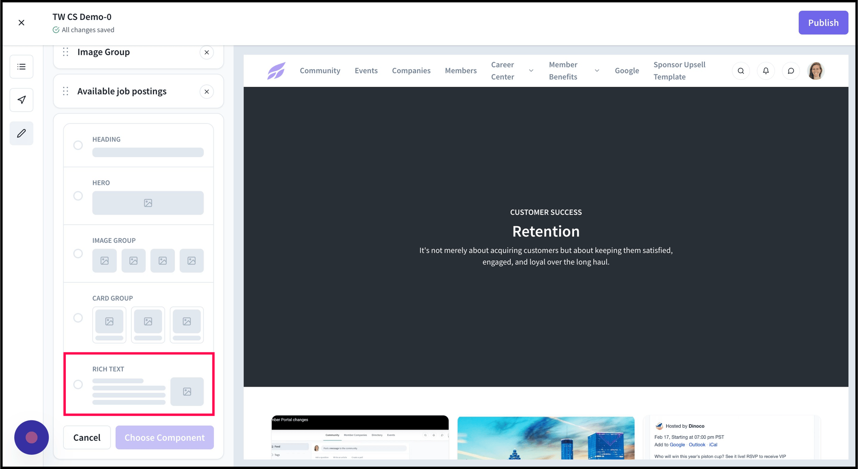Click the Member Benefits nav label
Image resolution: width=858 pixels, height=469 pixels.
click(563, 71)
